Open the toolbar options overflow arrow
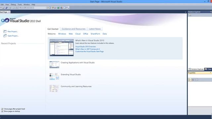Viewport: 212px width, 119px height. coord(69,8)
